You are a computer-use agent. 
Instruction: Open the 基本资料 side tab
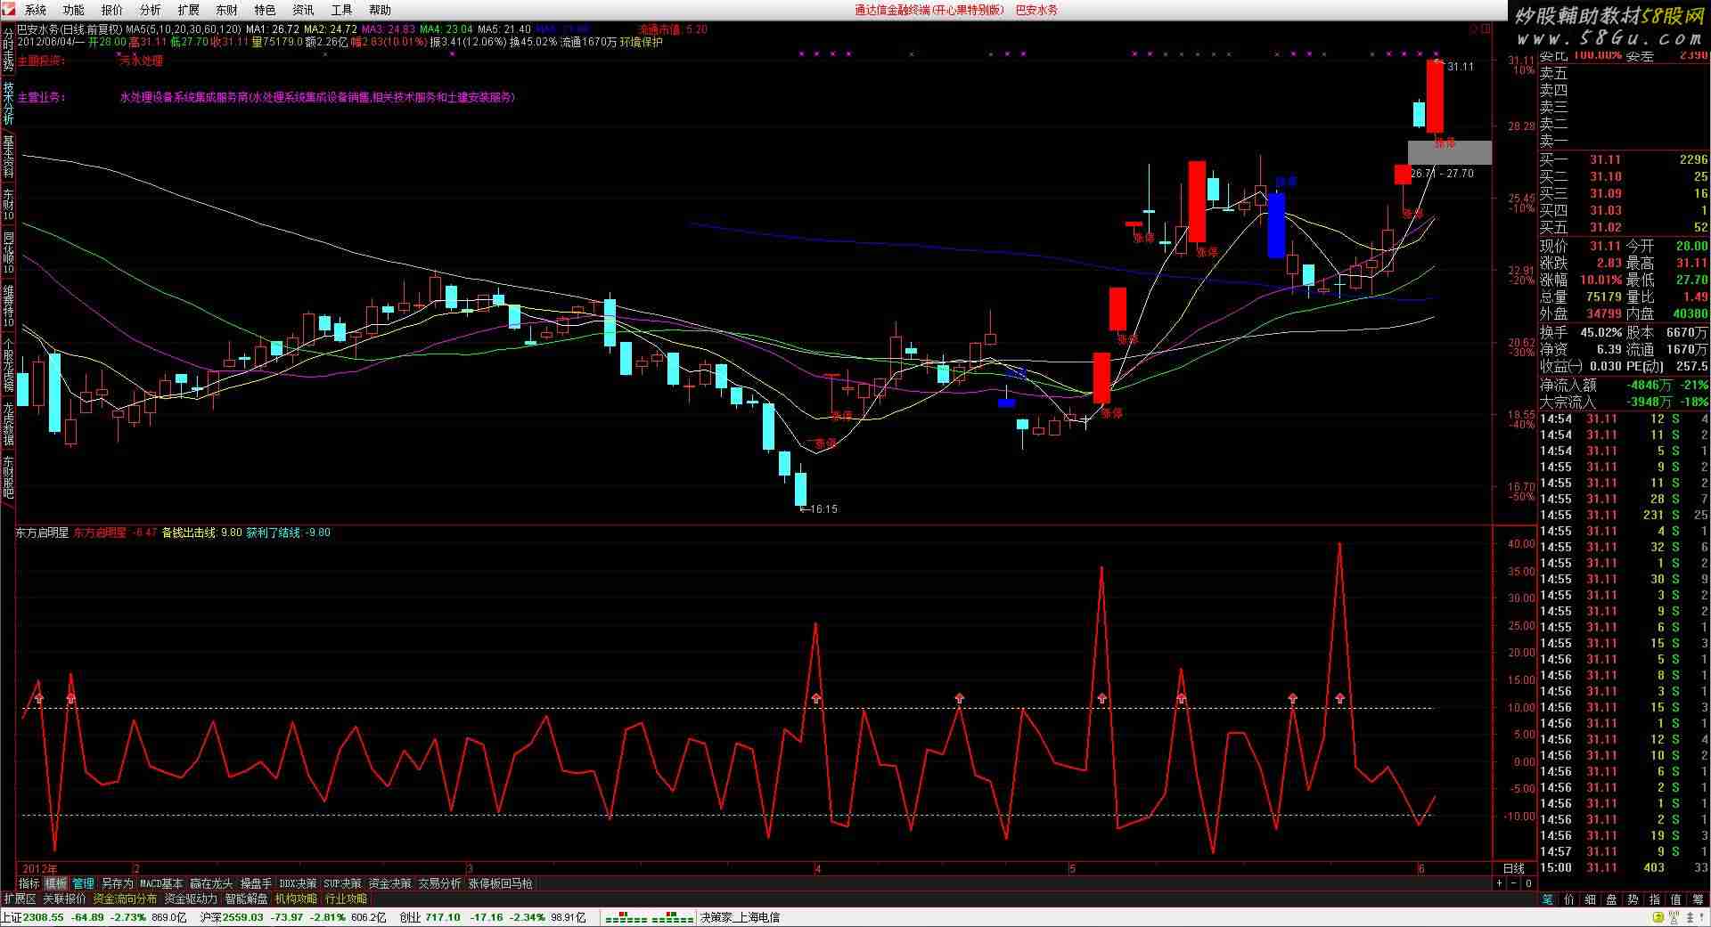pyautogui.click(x=8, y=158)
